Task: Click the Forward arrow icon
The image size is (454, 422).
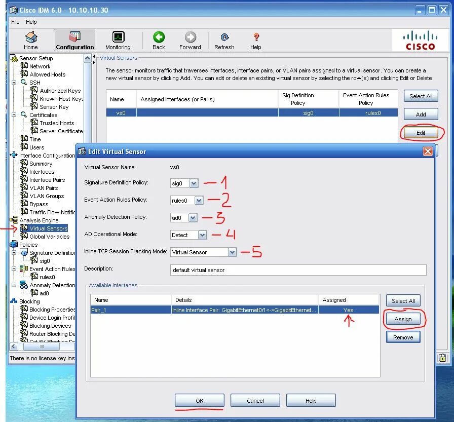Action: coord(190,37)
